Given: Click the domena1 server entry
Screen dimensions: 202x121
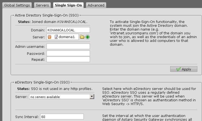Looking at the screenshot, I should point(66,37).
